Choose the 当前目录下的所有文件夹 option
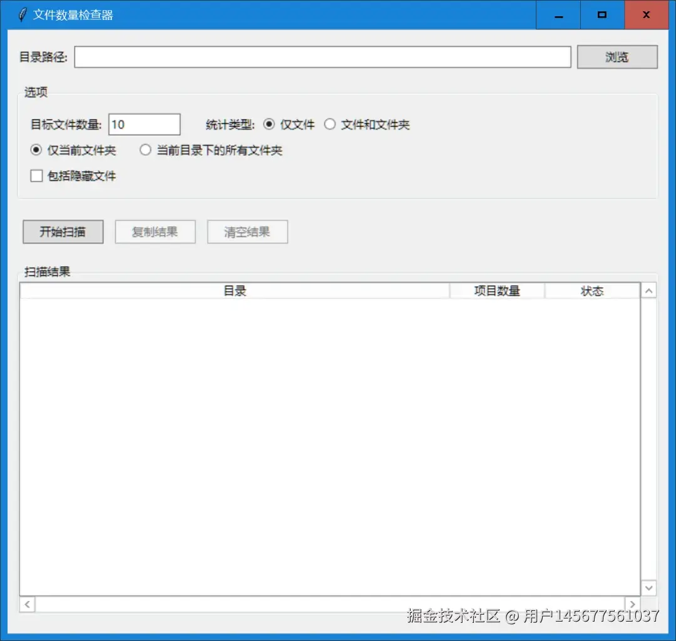676x641 pixels. (x=145, y=150)
